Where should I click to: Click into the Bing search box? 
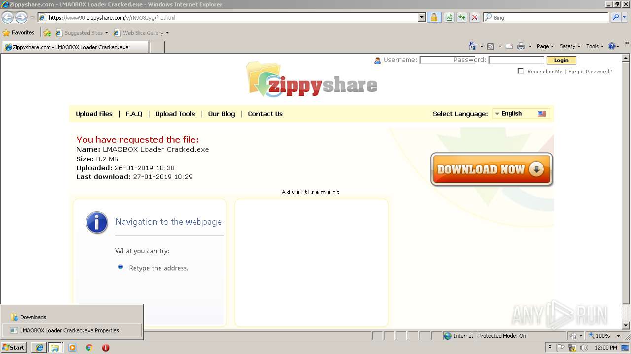click(546, 17)
